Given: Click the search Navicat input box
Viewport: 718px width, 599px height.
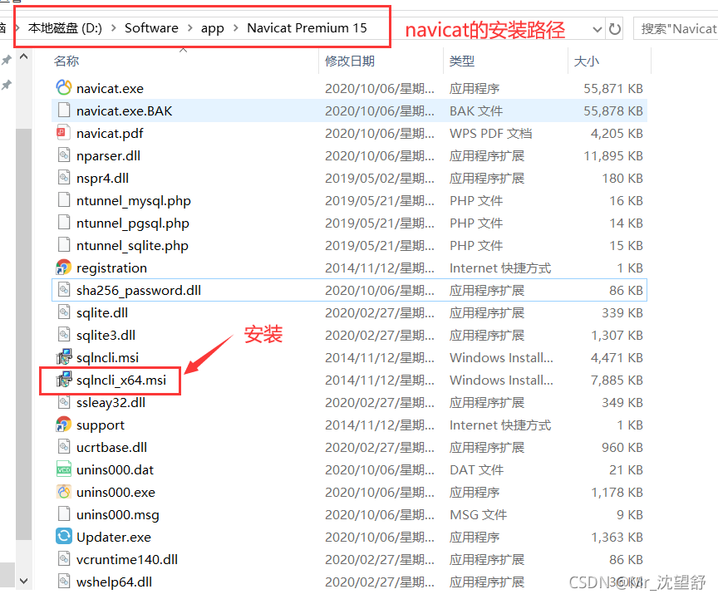Looking at the screenshot, I should (677, 29).
